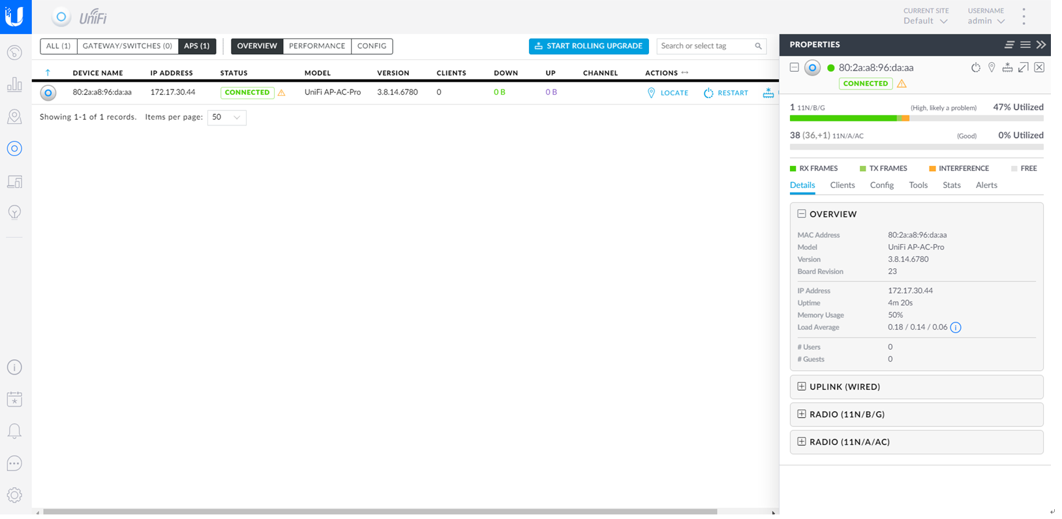1062x519 pixels.
Task: Filter by GATEWAY/SWITCHES (0)
Action: point(127,46)
